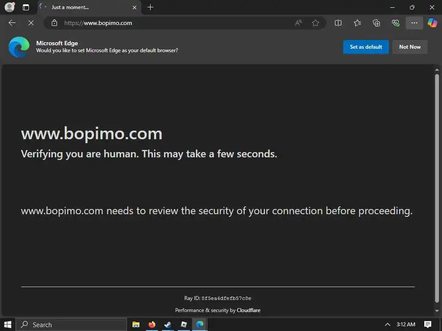This screenshot has width=442, height=331.
Task: Open the clock showing 3:12 AM
Action: tap(406, 325)
